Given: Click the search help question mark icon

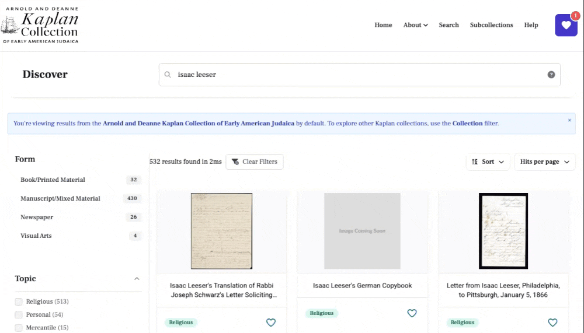Looking at the screenshot, I should (551, 75).
